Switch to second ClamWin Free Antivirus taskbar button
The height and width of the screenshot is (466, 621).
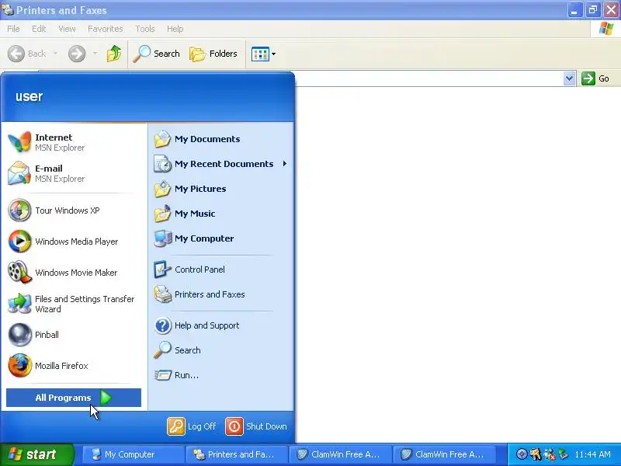point(444,454)
